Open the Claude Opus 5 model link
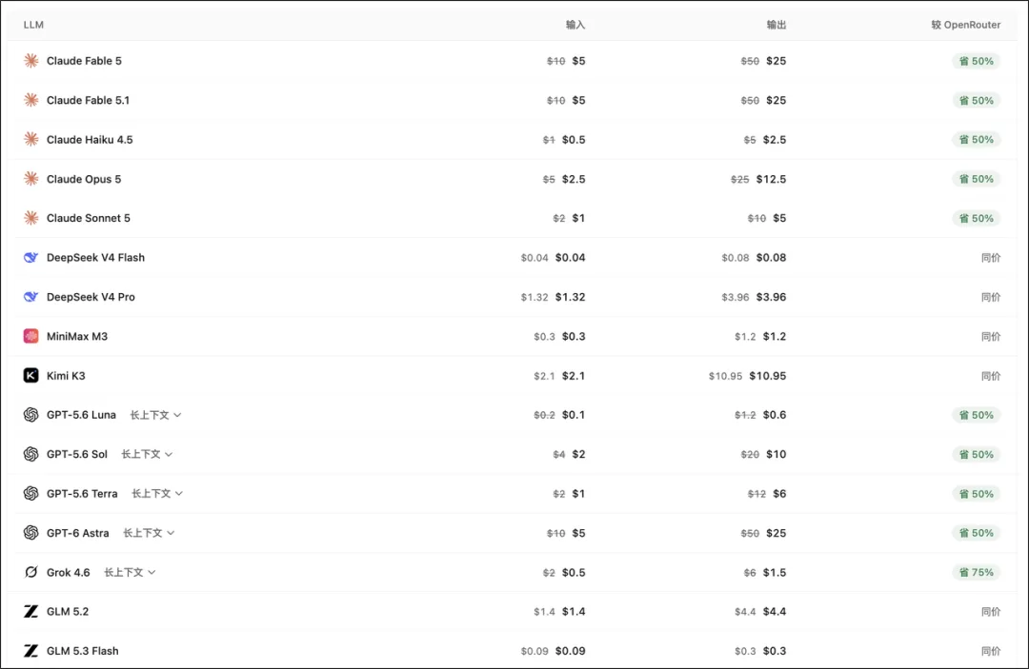Screen dimensions: 1029x669 coord(84,179)
